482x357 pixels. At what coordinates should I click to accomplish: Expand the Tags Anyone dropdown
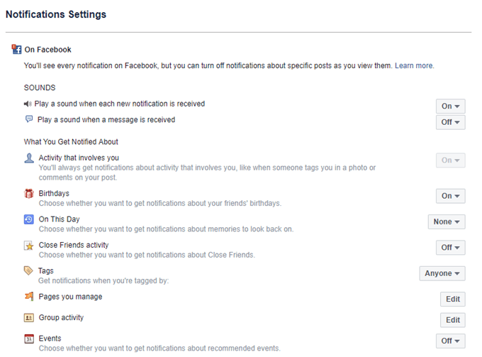[x=442, y=273]
